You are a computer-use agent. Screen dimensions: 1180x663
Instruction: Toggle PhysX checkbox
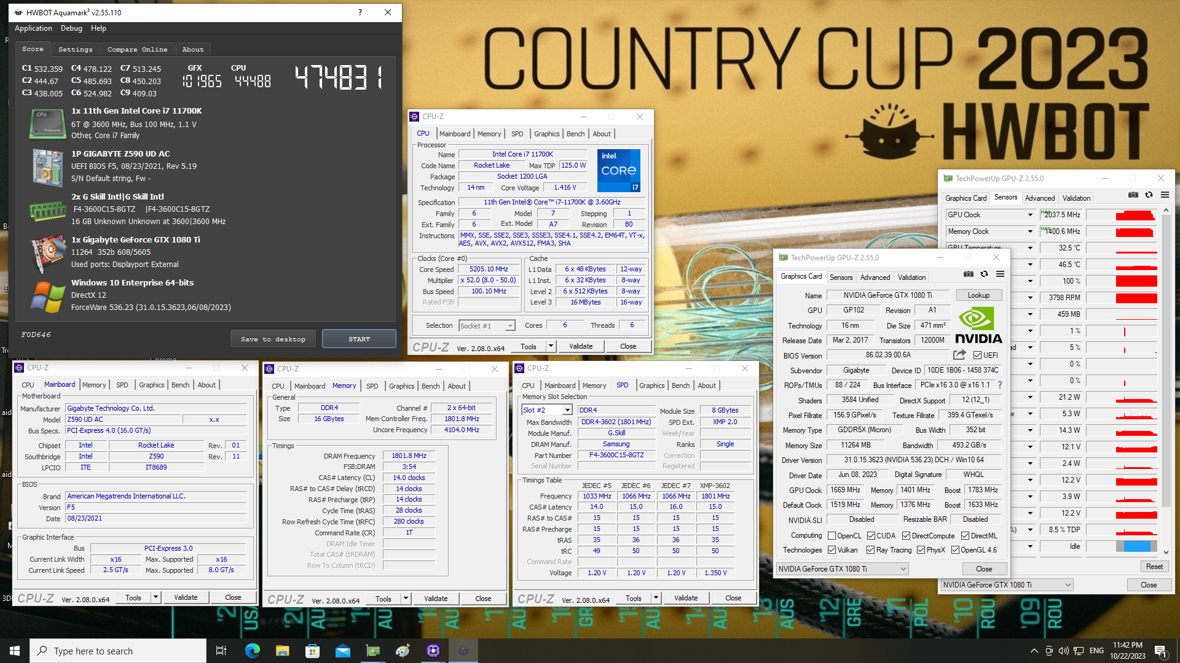[x=921, y=550]
